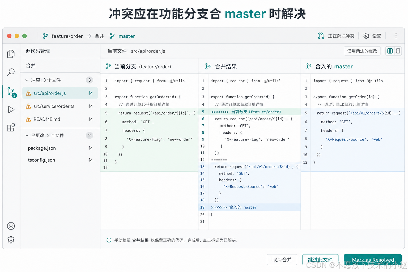The image size is (408, 272).
Task: Click the count badge 2 in changed group
Action: (90, 135)
